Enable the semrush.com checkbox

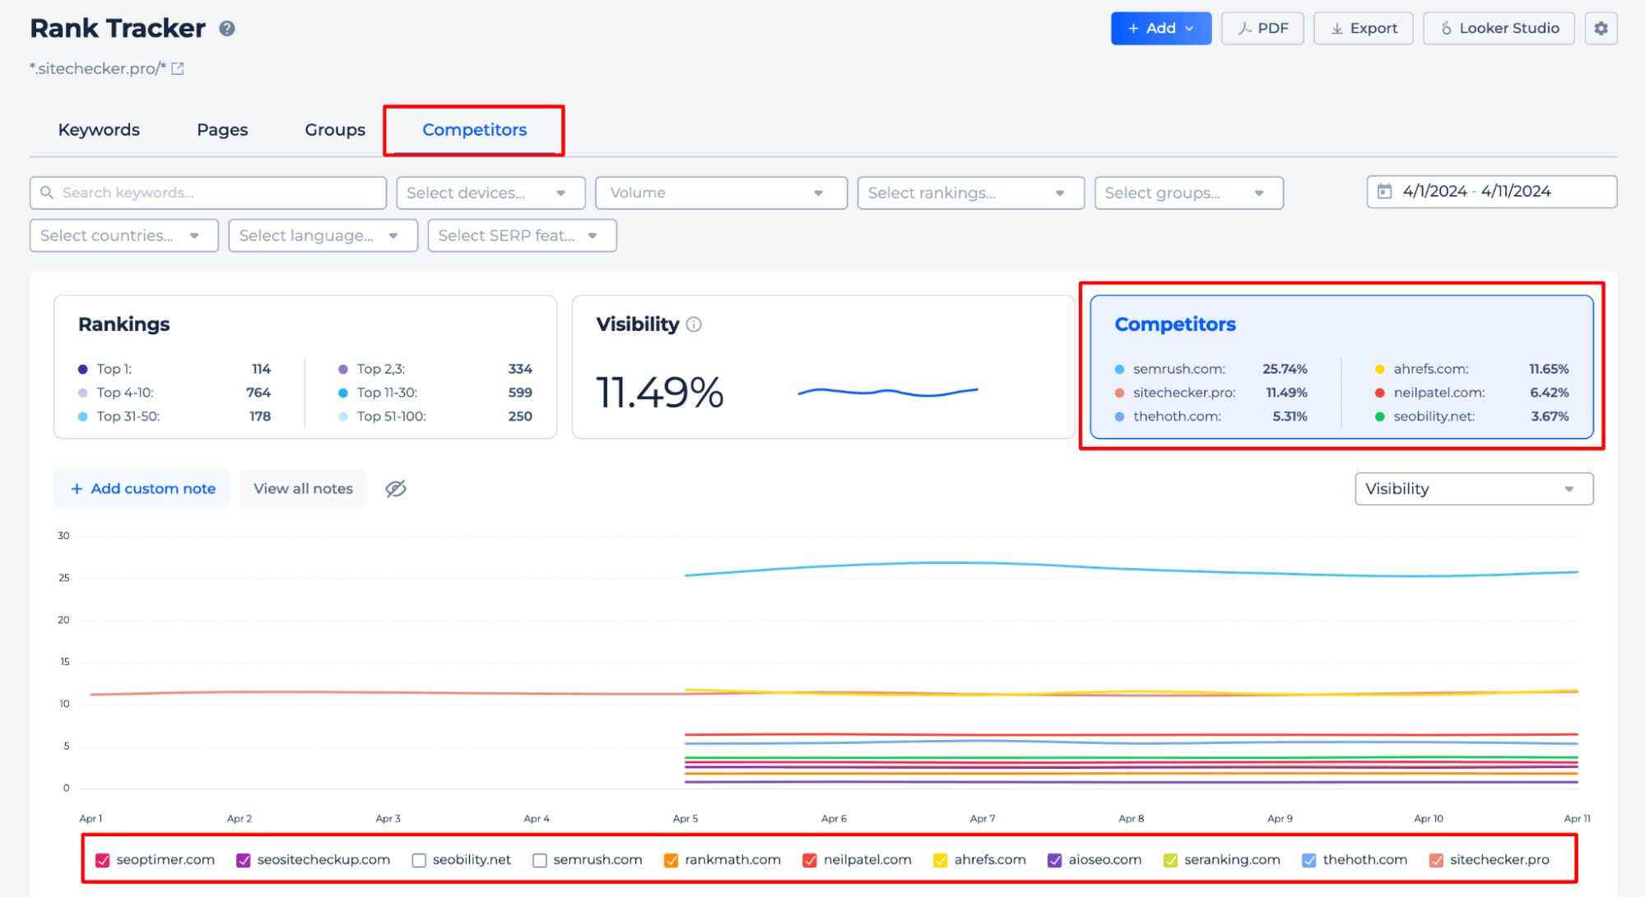pyautogui.click(x=540, y=860)
